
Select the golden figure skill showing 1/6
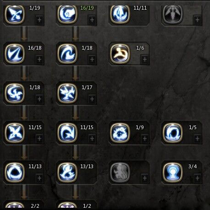tap(120, 54)
